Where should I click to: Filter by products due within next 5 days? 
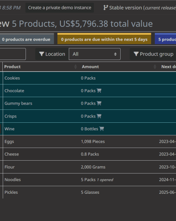click(104, 39)
